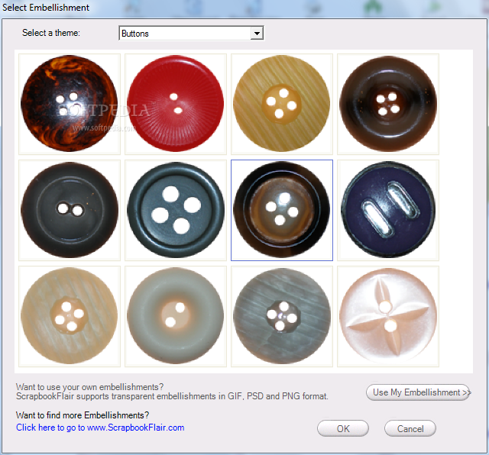Screen dimensions: 489x455
Task: Pick the red two-hole button embellishment
Action: 176,104
